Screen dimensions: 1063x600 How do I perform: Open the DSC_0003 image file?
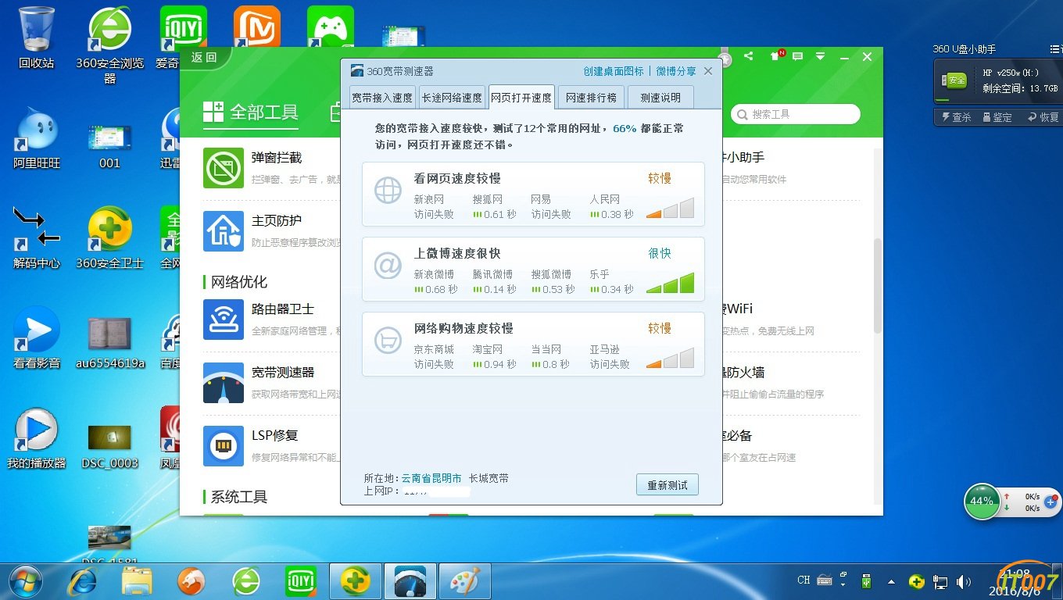[110, 445]
